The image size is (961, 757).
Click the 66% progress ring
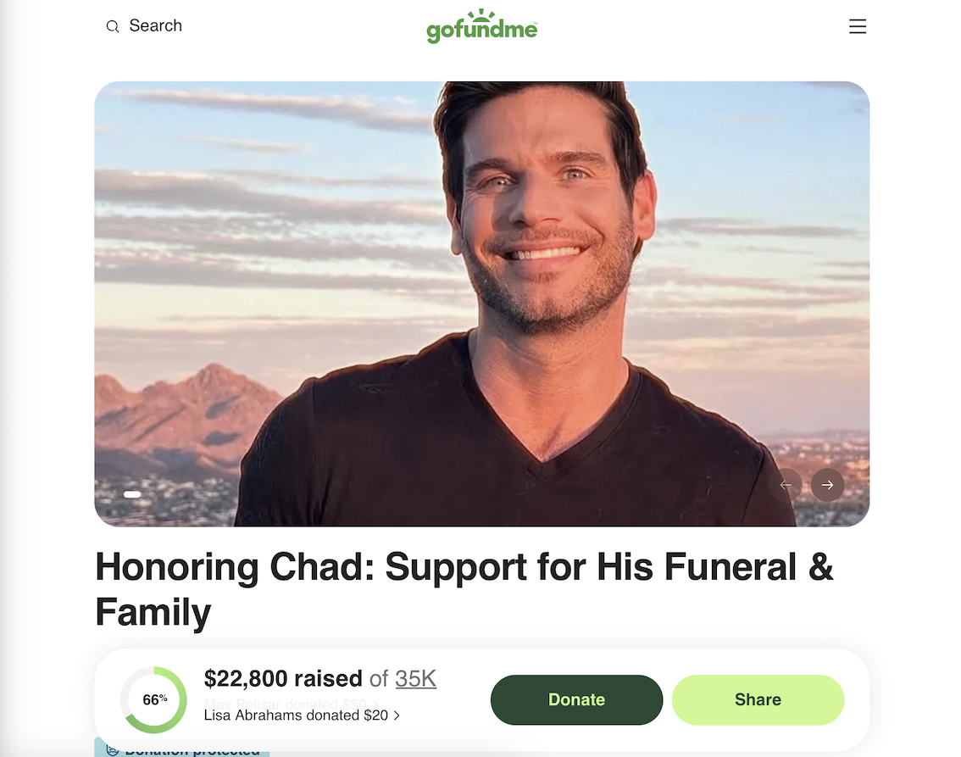point(154,699)
